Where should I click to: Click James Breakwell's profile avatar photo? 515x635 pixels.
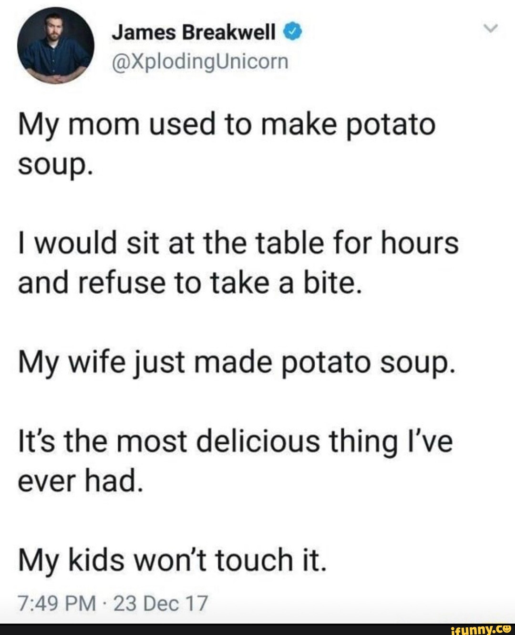coord(55,46)
